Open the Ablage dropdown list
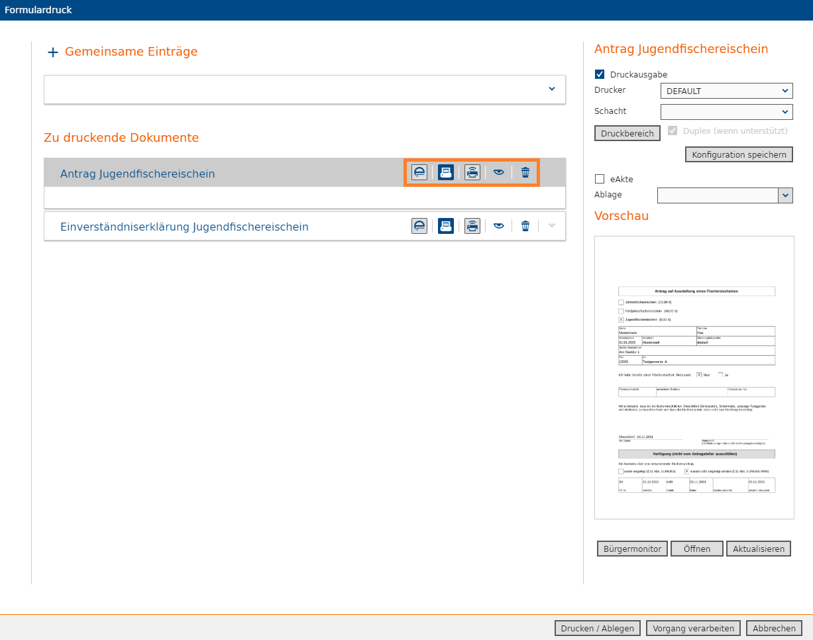 pyautogui.click(x=785, y=195)
